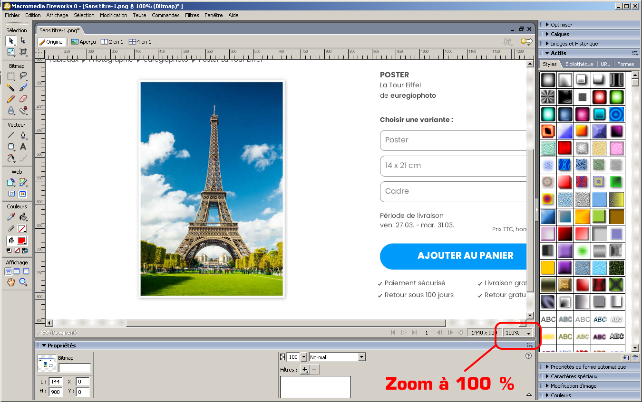Click the add filter plus button
The height and width of the screenshot is (402, 642).
coord(305,369)
